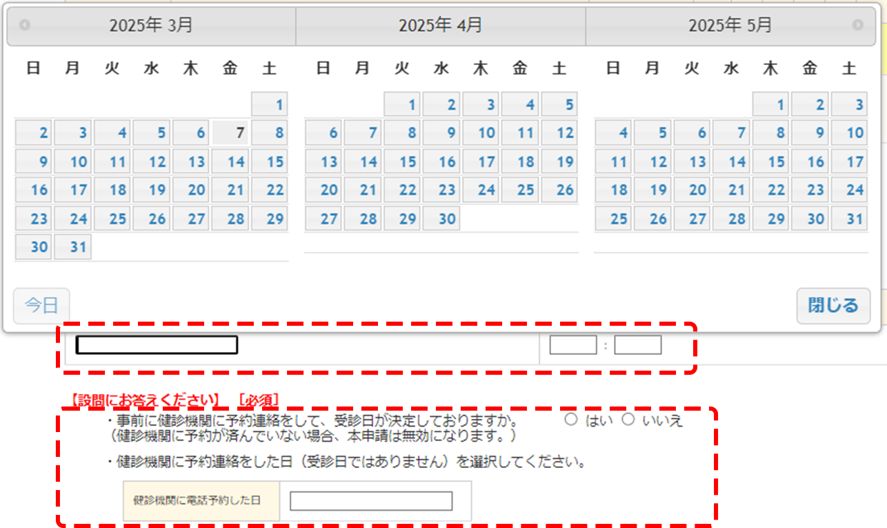Screen dimensions: 887x528
Task: Click the 健診機関に電話予約した日 date field
Action: point(370,501)
